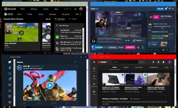Open the Mixer hamburger menu
This screenshot has height=108, width=178.
173,9
